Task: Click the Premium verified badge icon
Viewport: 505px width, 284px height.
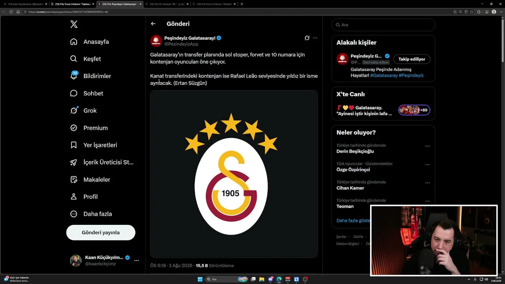Action: (x=74, y=128)
